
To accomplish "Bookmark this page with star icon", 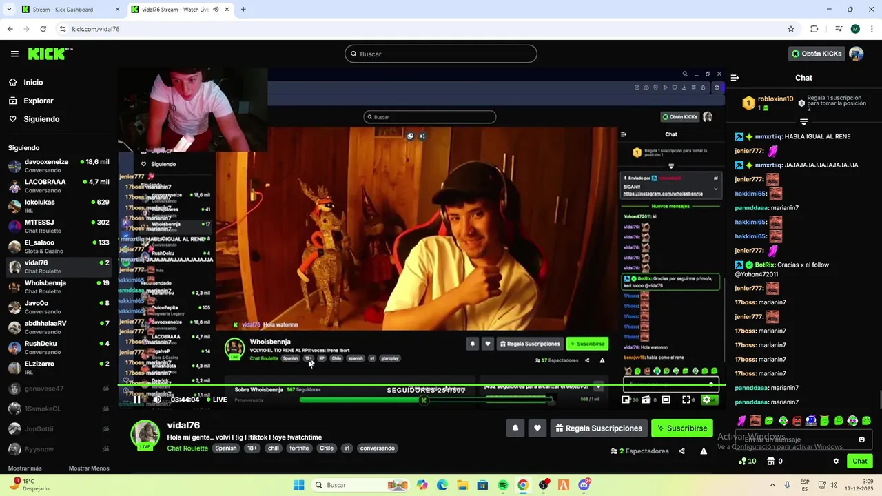I will coord(791,29).
